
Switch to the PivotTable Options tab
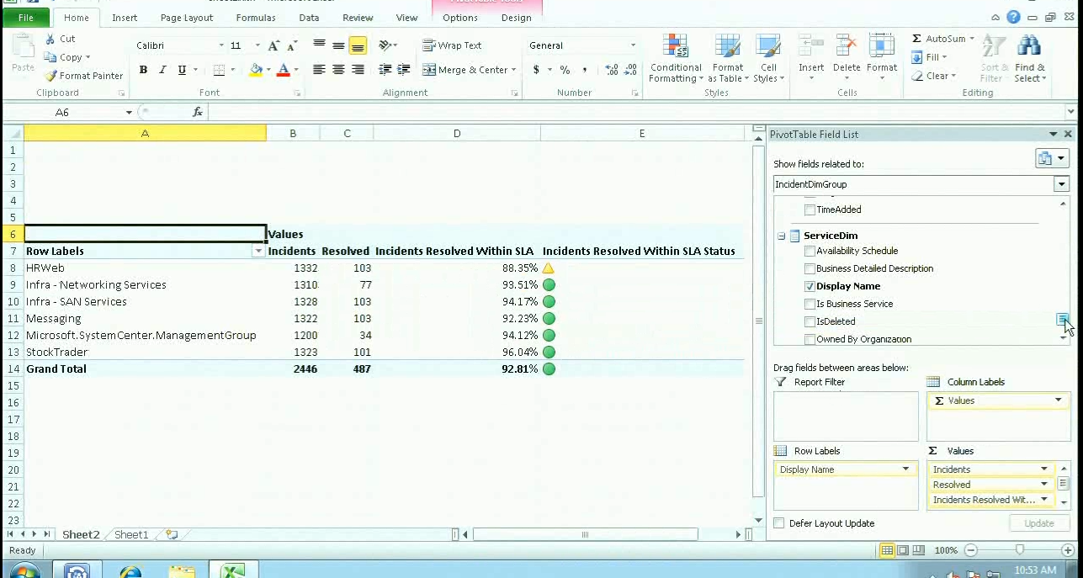click(x=459, y=18)
